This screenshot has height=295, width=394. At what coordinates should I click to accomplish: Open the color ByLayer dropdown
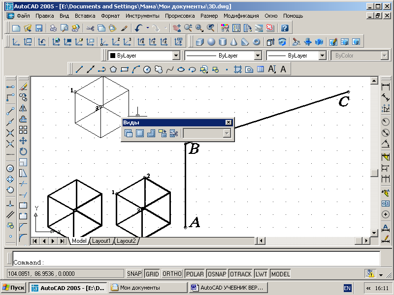176,56
